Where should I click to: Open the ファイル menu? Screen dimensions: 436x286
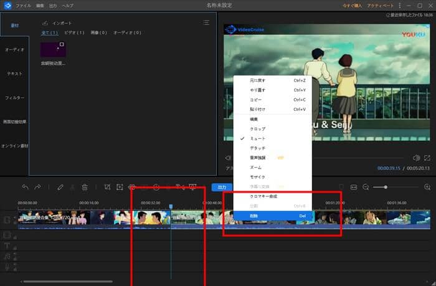[x=23, y=6]
